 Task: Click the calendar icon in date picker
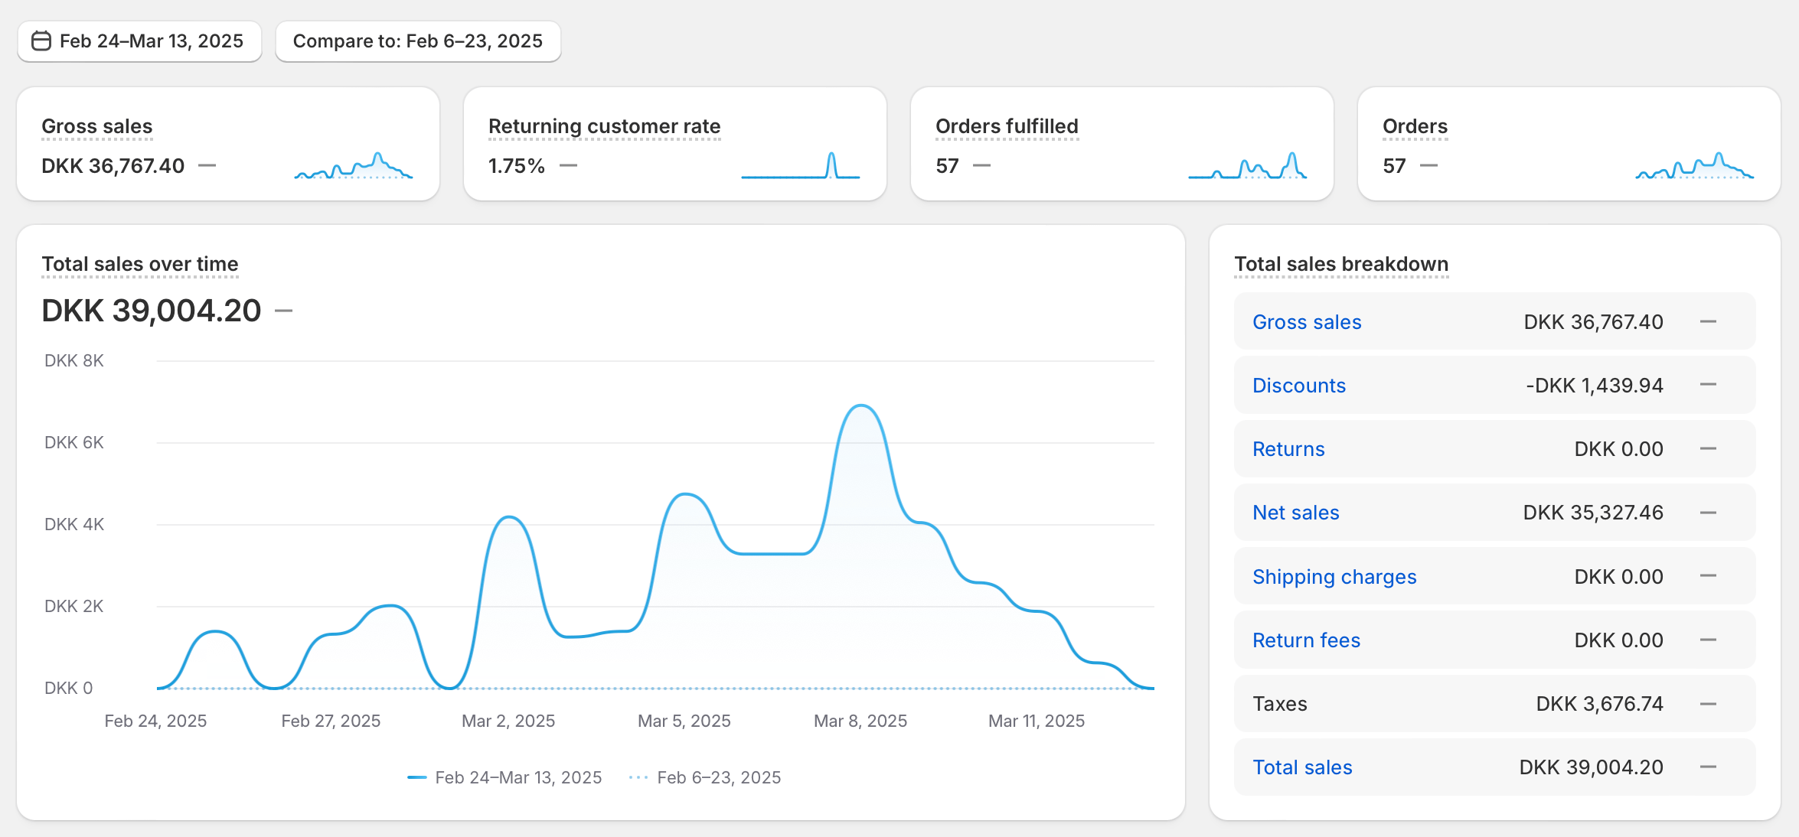pyautogui.click(x=41, y=41)
